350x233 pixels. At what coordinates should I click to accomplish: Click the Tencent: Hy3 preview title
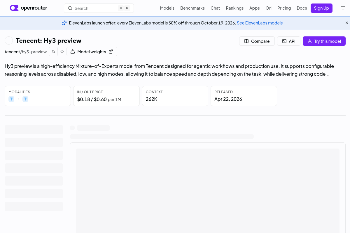[x=48, y=40]
